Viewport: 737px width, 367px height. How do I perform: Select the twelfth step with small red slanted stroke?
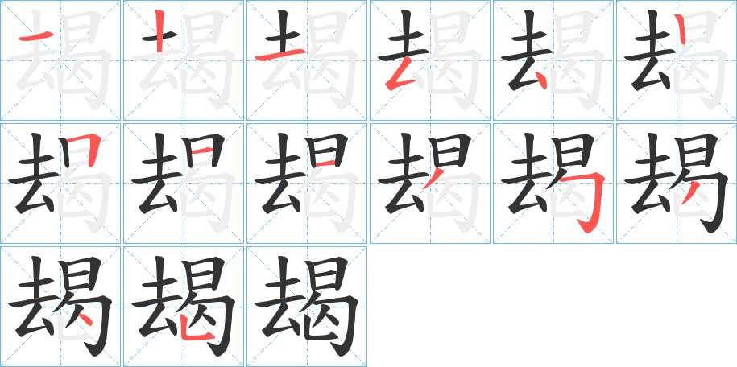click(x=677, y=183)
